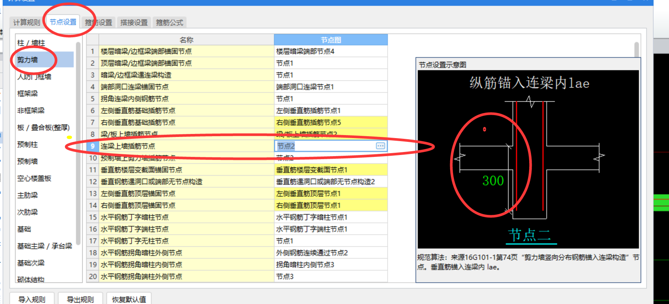Viewport: 669px width, 304px height.
Task: Click the 水平钢筋丁字暗柱节点1 cell
Action: click(331, 217)
